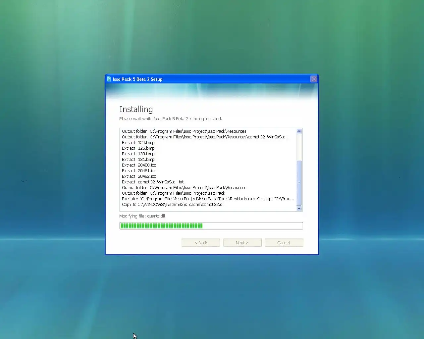
Task: Click the green installation progress bar
Action: (211, 226)
